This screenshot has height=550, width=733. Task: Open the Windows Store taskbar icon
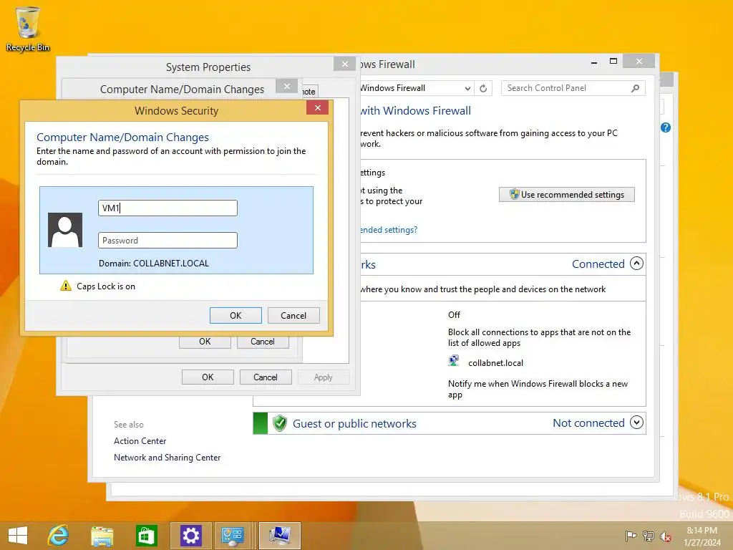coord(146,536)
